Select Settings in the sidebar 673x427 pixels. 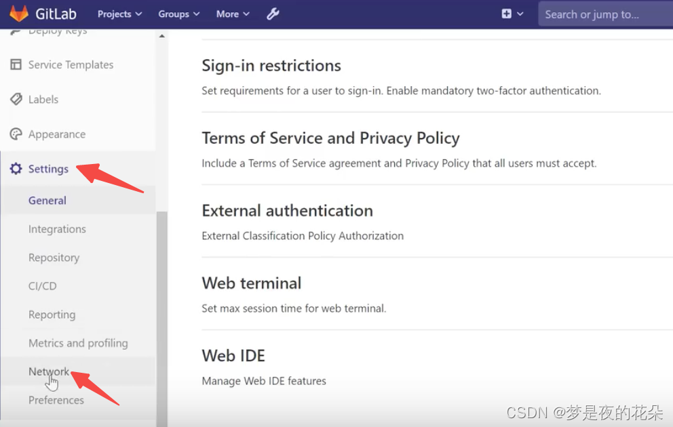tap(48, 169)
